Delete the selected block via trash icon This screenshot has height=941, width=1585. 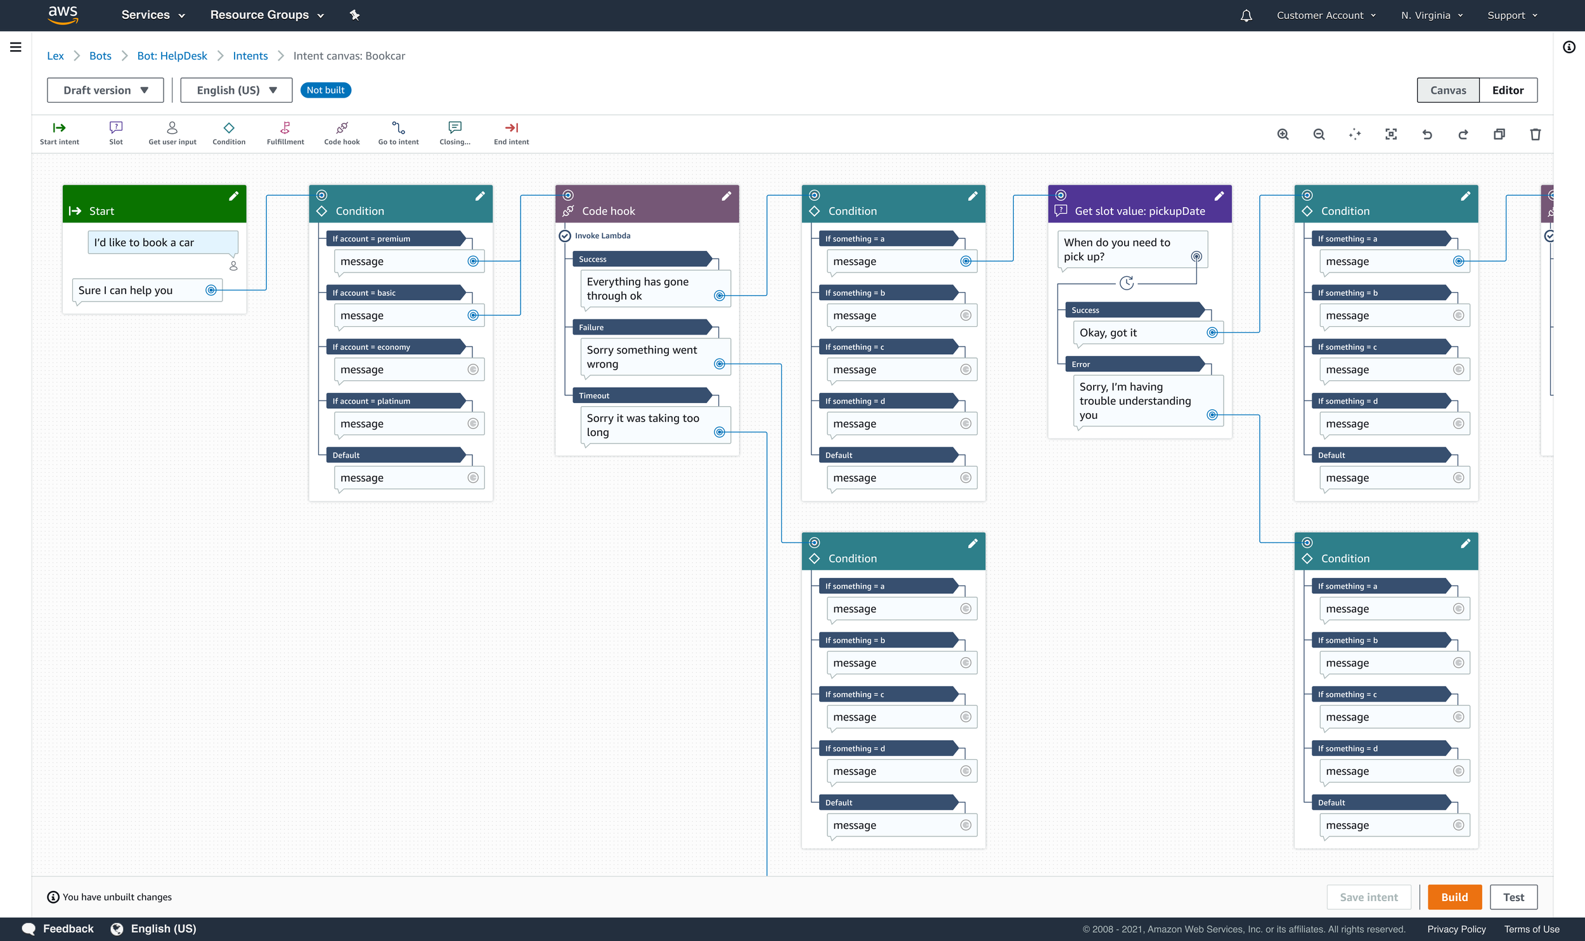(x=1535, y=134)
